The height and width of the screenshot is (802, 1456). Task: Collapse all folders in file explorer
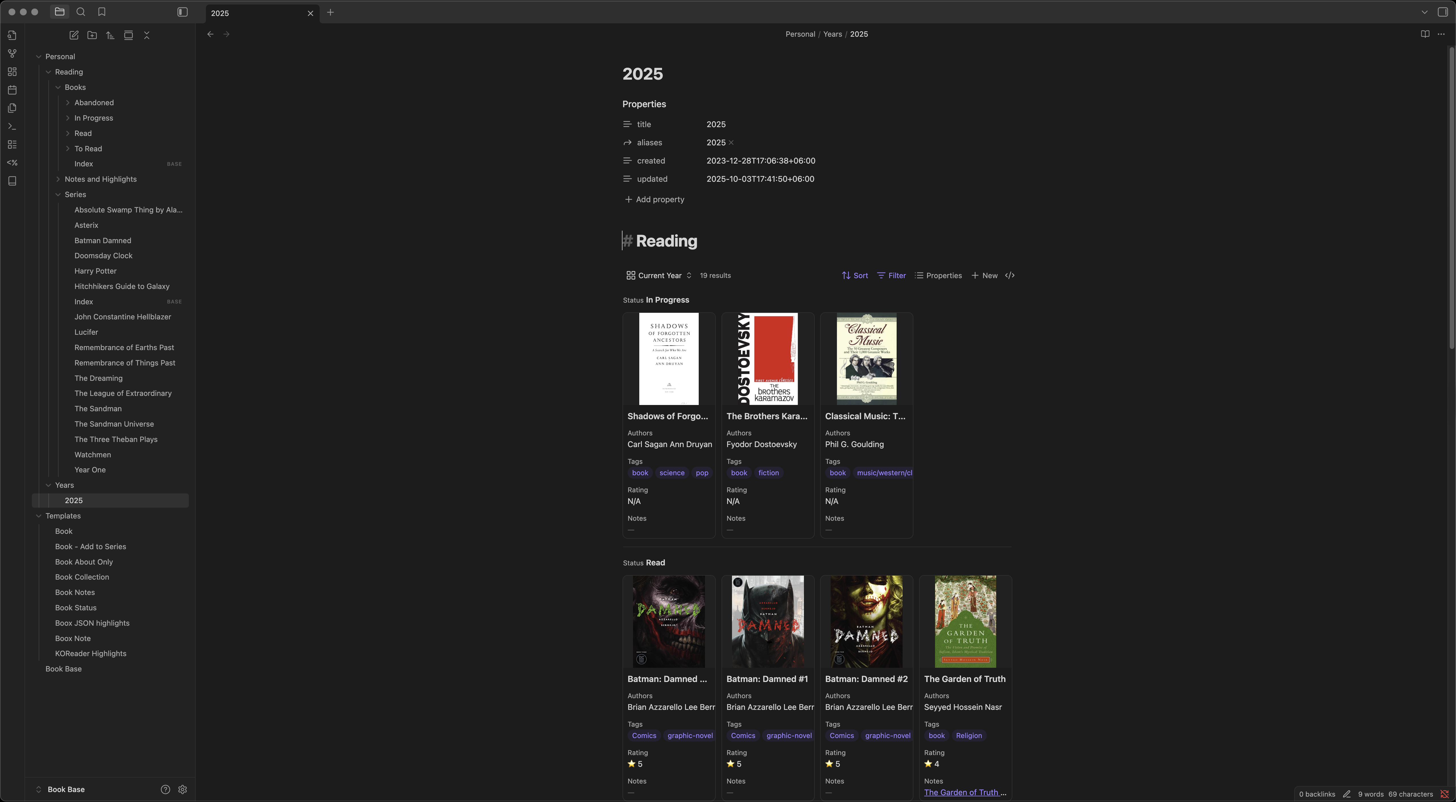point(146,35)
